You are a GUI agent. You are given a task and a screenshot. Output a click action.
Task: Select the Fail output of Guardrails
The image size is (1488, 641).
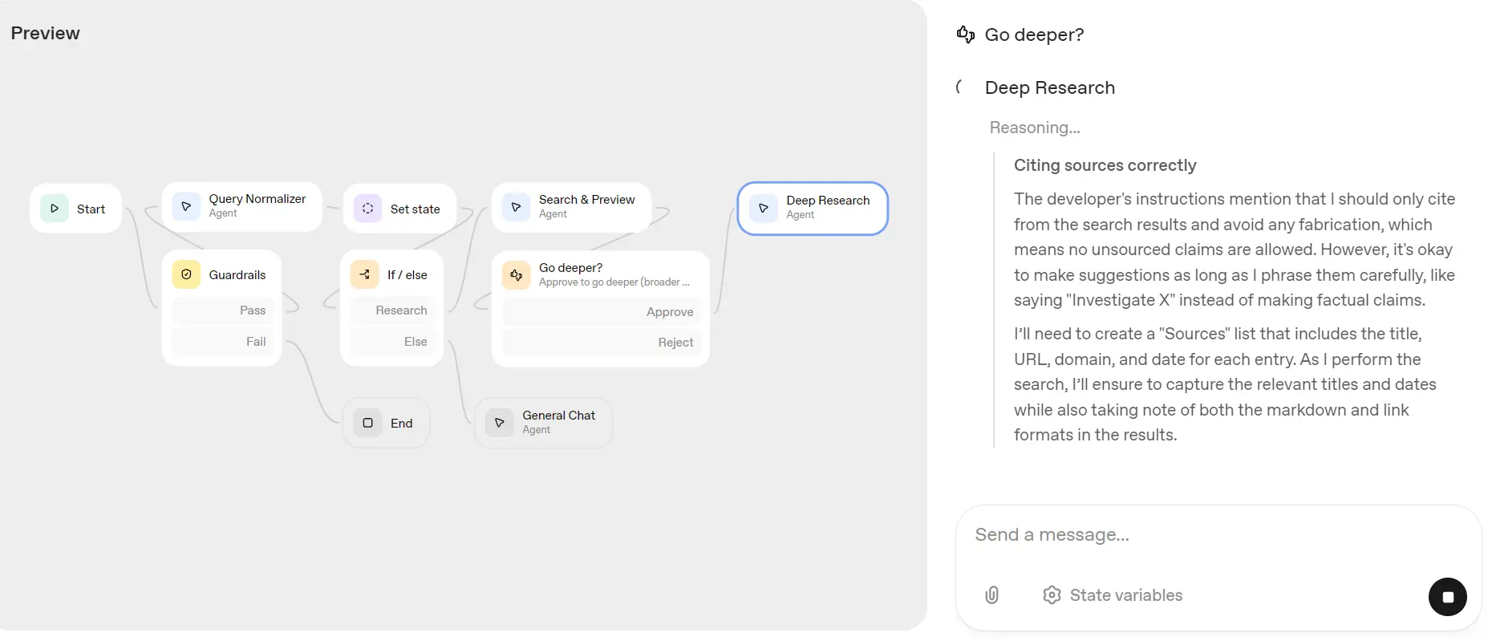[x=222, y=342]
